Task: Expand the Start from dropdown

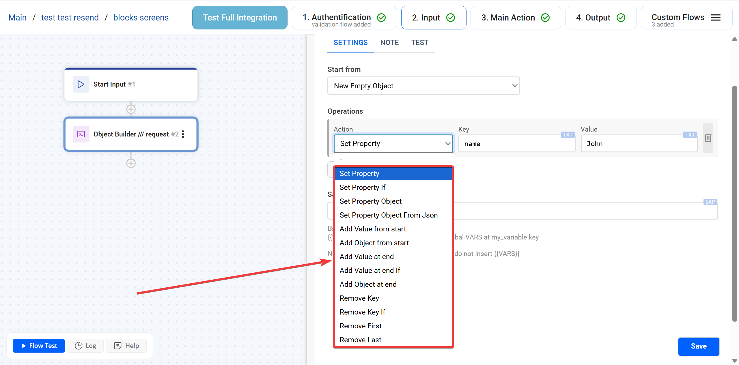Action: 423,86
